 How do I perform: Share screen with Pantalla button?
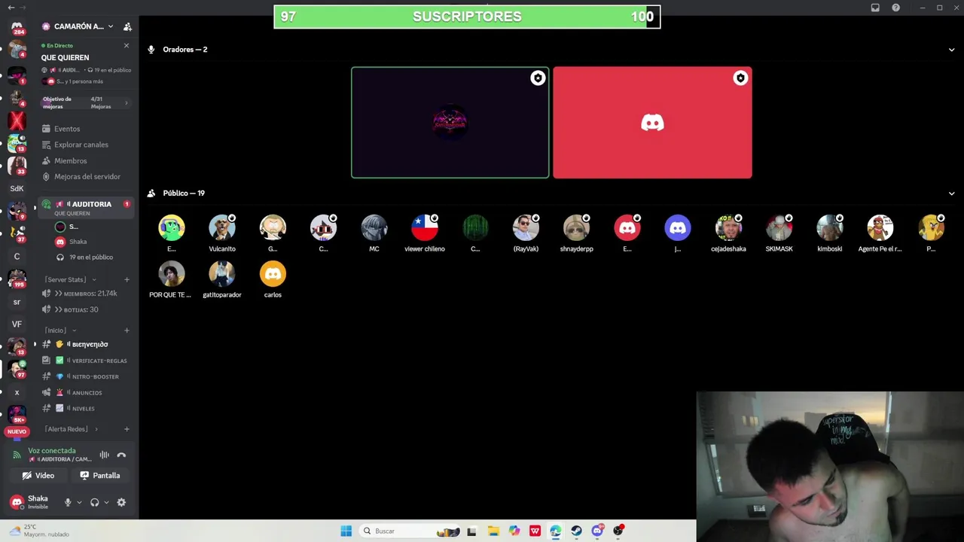[x=100, y=476]
